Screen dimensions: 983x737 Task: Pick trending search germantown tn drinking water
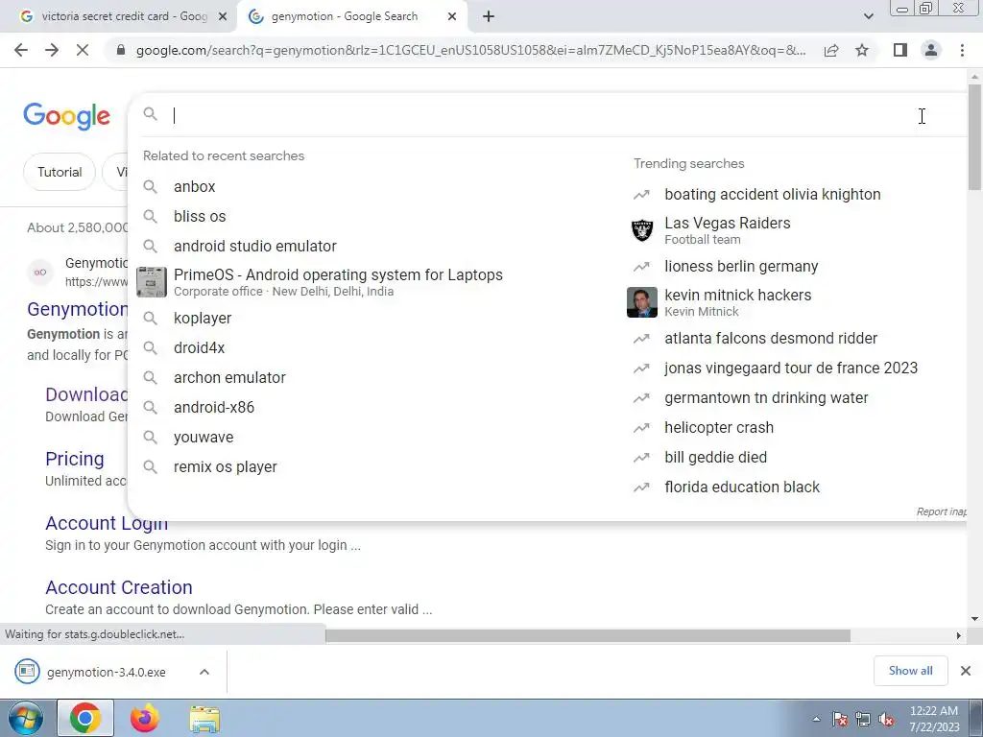(766, 398)
